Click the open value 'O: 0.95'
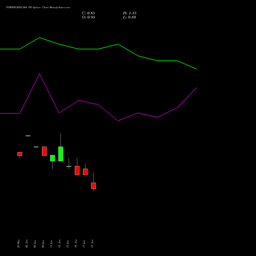 (89, 17)
